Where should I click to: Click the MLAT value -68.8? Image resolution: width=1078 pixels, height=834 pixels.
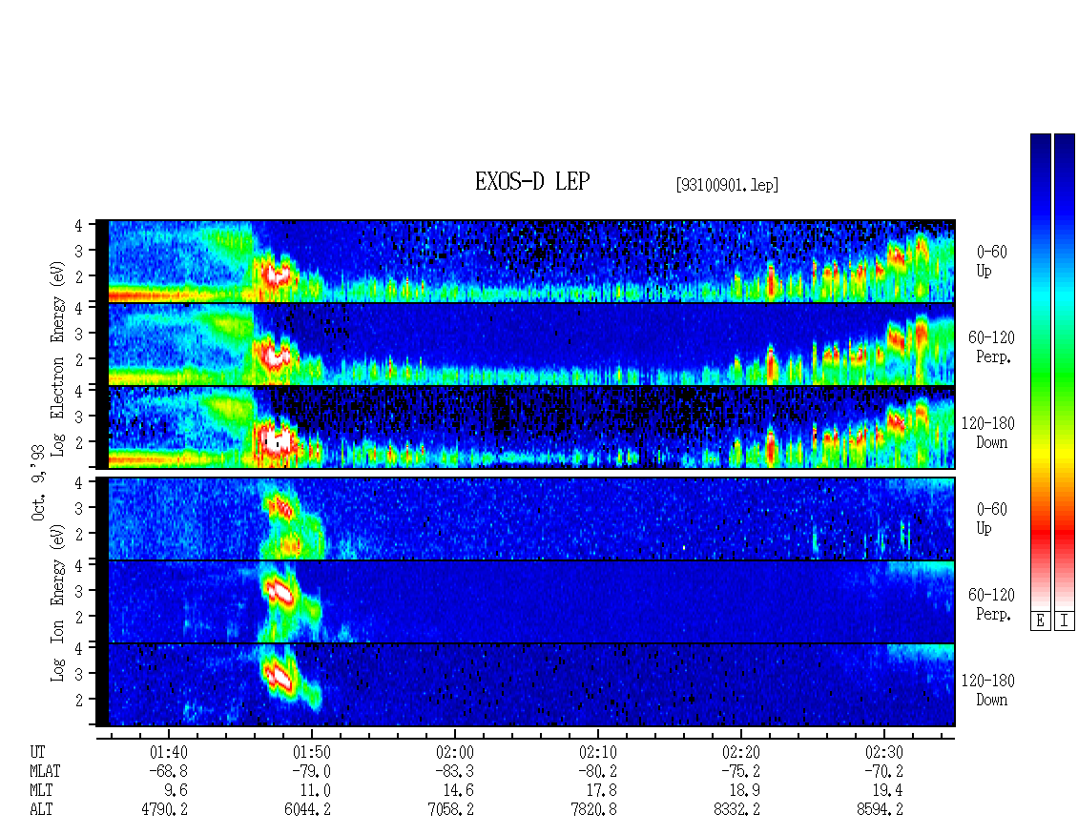[169, 771]
